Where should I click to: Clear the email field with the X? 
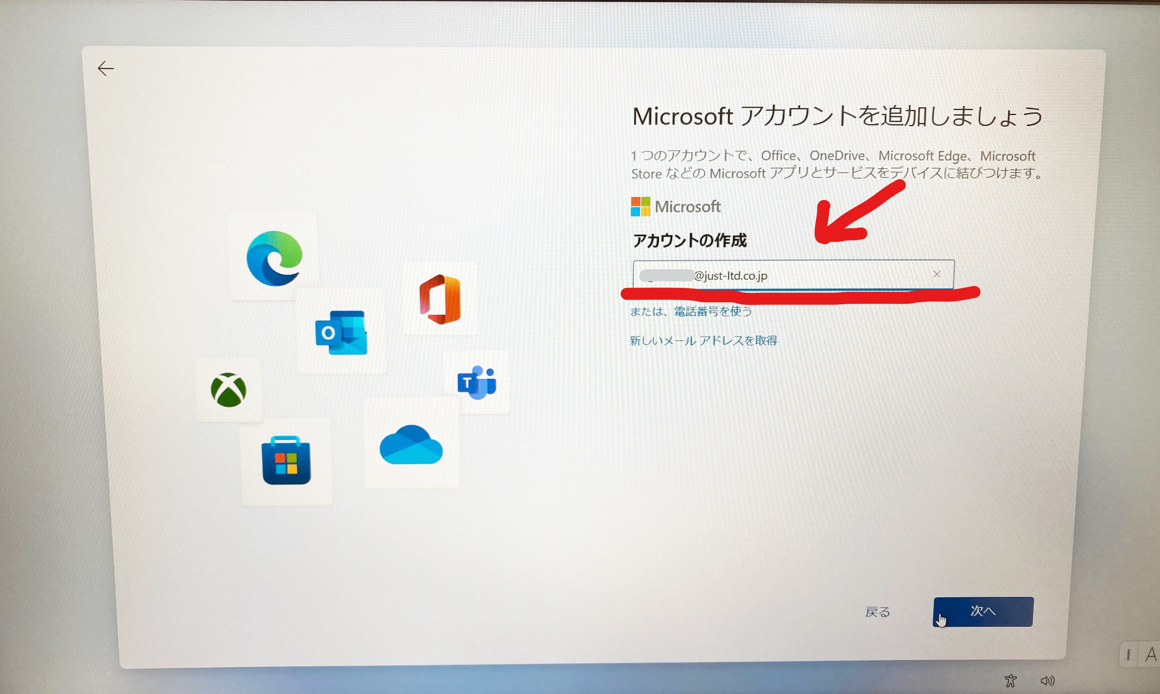pos(937,274)
